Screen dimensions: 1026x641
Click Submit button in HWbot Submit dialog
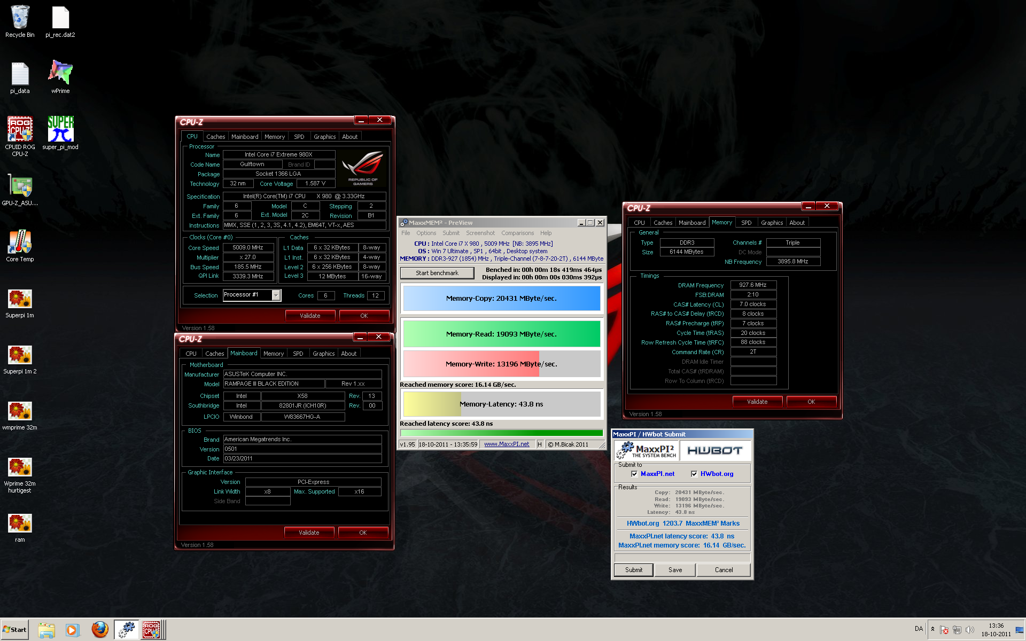point(634,570)
